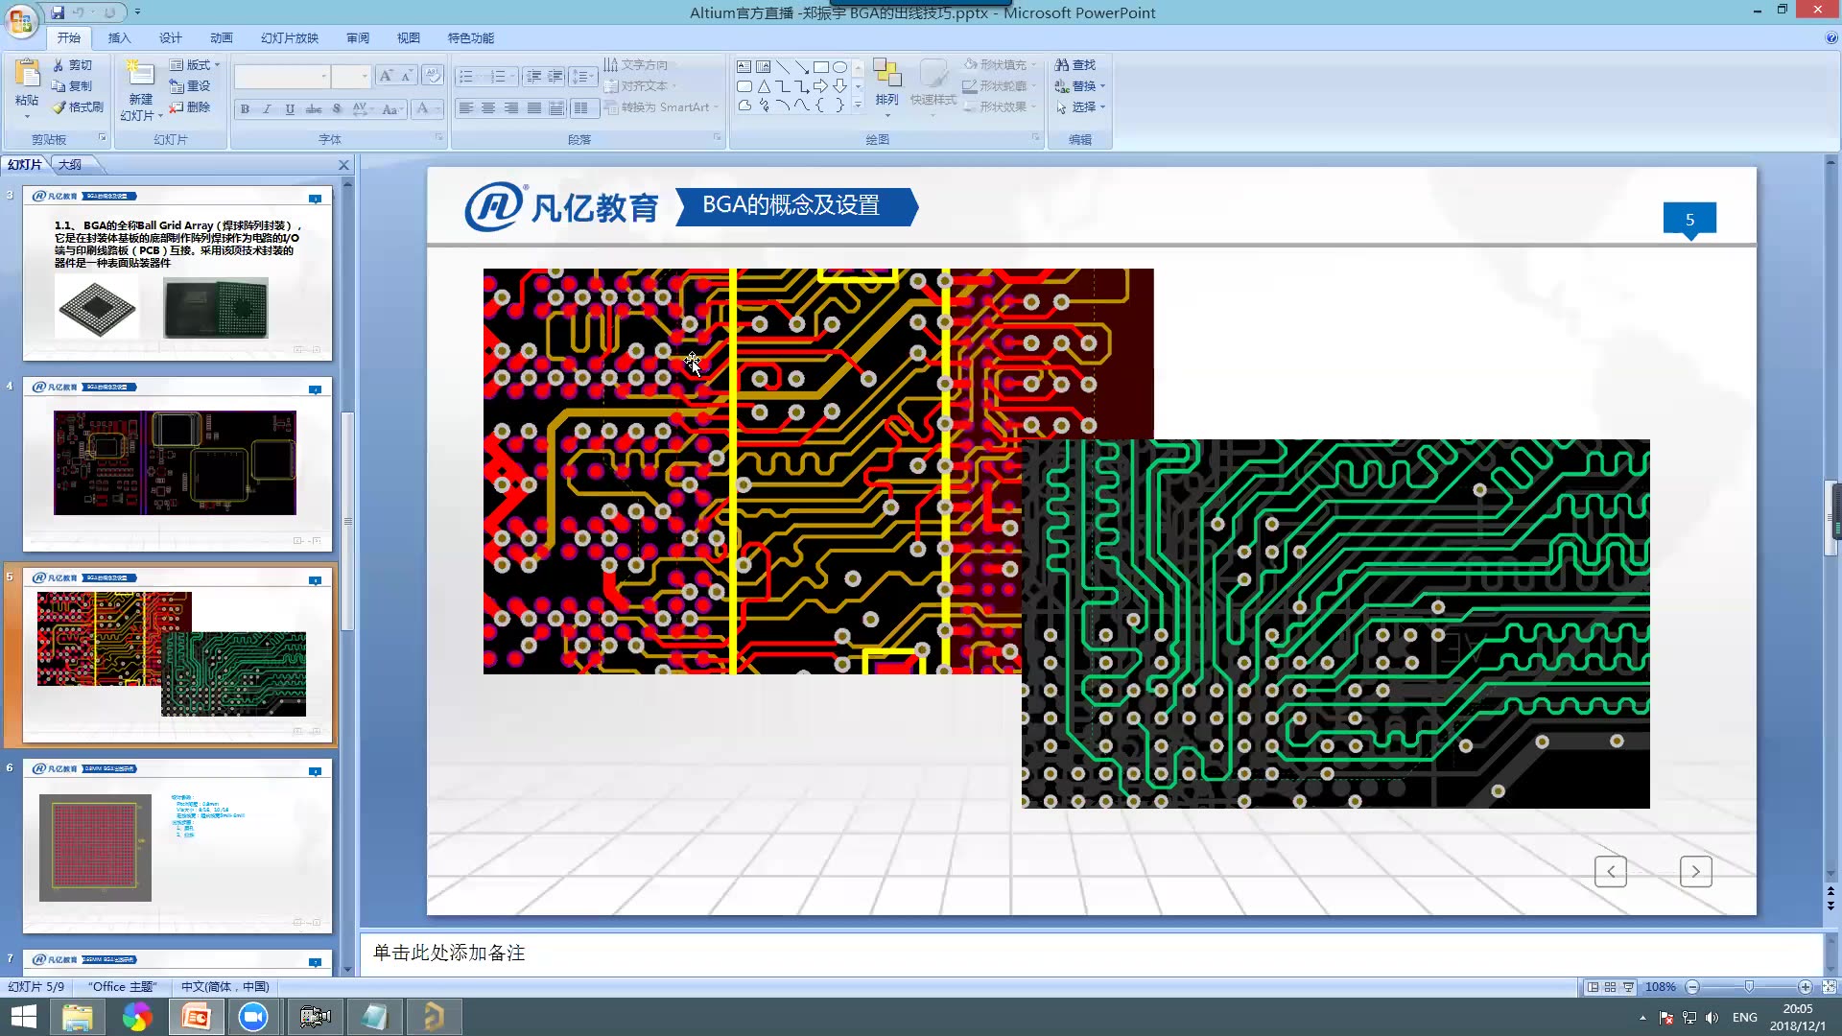Image resolution: width=1842 pixels, height=1036 pixels.
Task: Select Align Left paragraph button
Action: pos(465,108)
